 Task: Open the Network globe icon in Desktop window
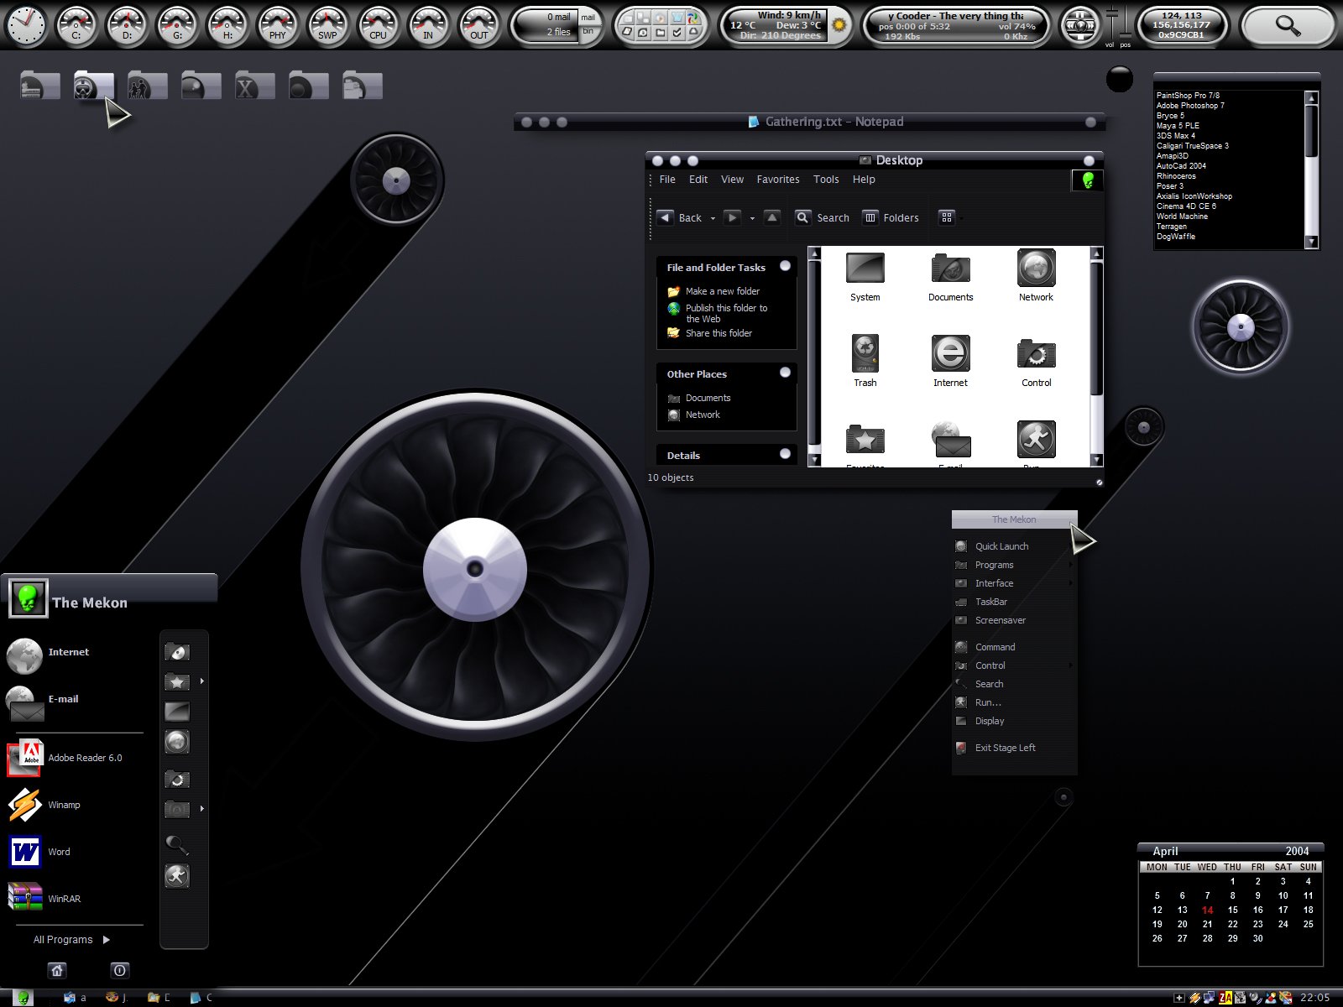[1036, 269]
